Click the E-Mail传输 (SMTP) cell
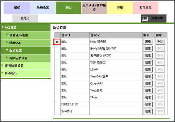Screen dimensions: 175x122 tap(116, 49)
